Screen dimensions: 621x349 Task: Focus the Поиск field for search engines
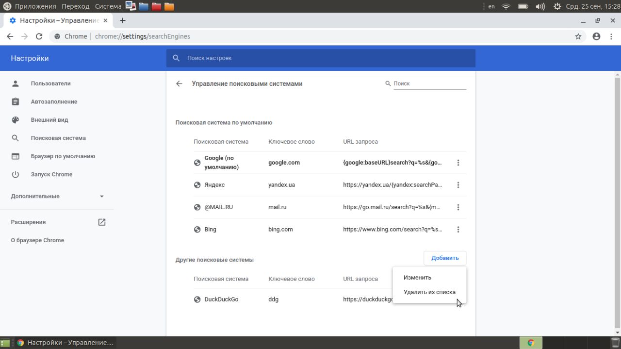pos(429,83)
